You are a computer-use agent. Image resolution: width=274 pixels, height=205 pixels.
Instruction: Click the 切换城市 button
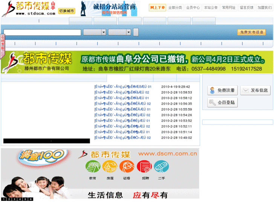click(66, 11)
